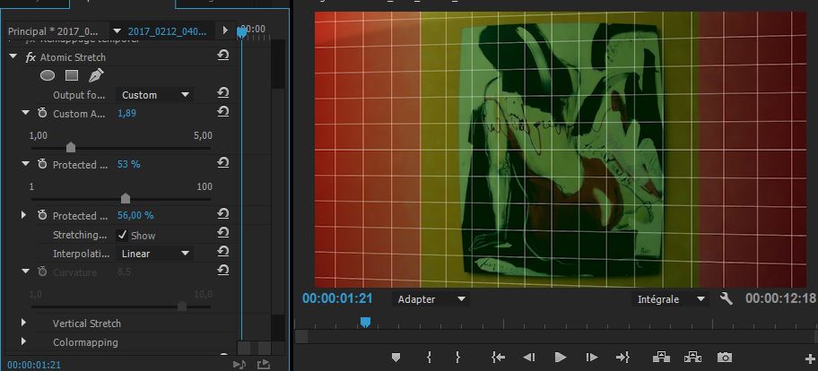Reset the whole Atomic Stretch effect
Screen dimensions: 818x371
click(x=222, y=56)
